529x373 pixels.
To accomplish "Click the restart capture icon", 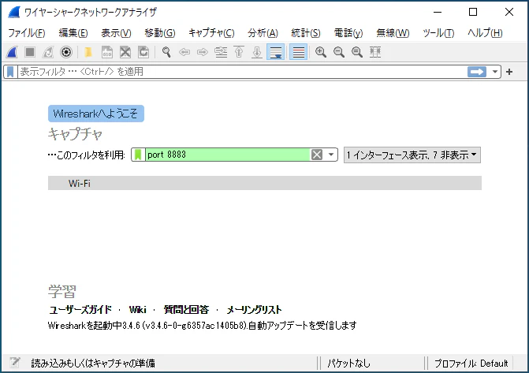I will (48, 52).
